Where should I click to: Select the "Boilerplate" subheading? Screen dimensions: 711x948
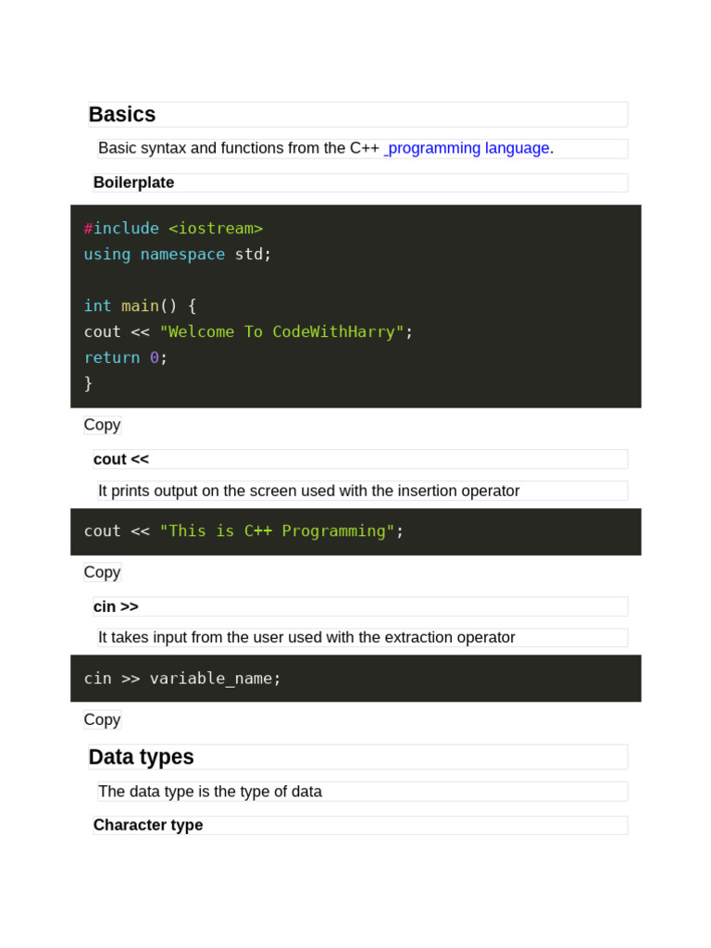(x=133, y=182)
